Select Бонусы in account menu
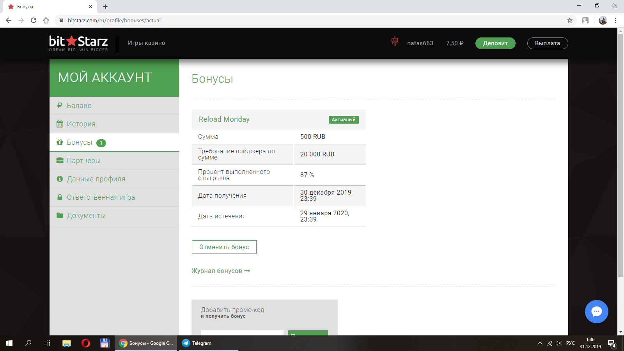Screen dimensions: 624x351 pos(114,142)
